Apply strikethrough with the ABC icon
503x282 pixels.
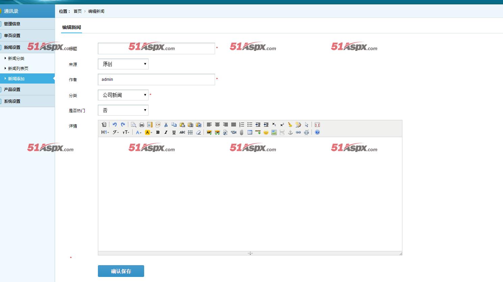tap(182, 132)
